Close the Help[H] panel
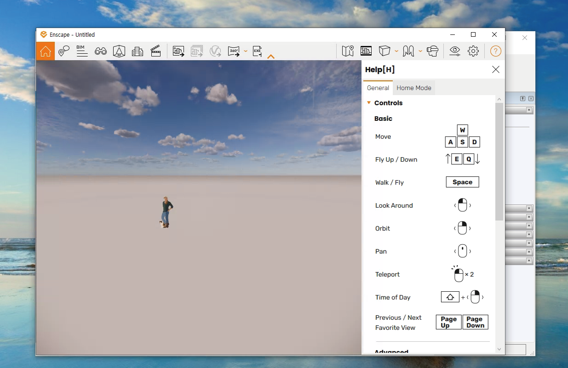 [495, 69]
